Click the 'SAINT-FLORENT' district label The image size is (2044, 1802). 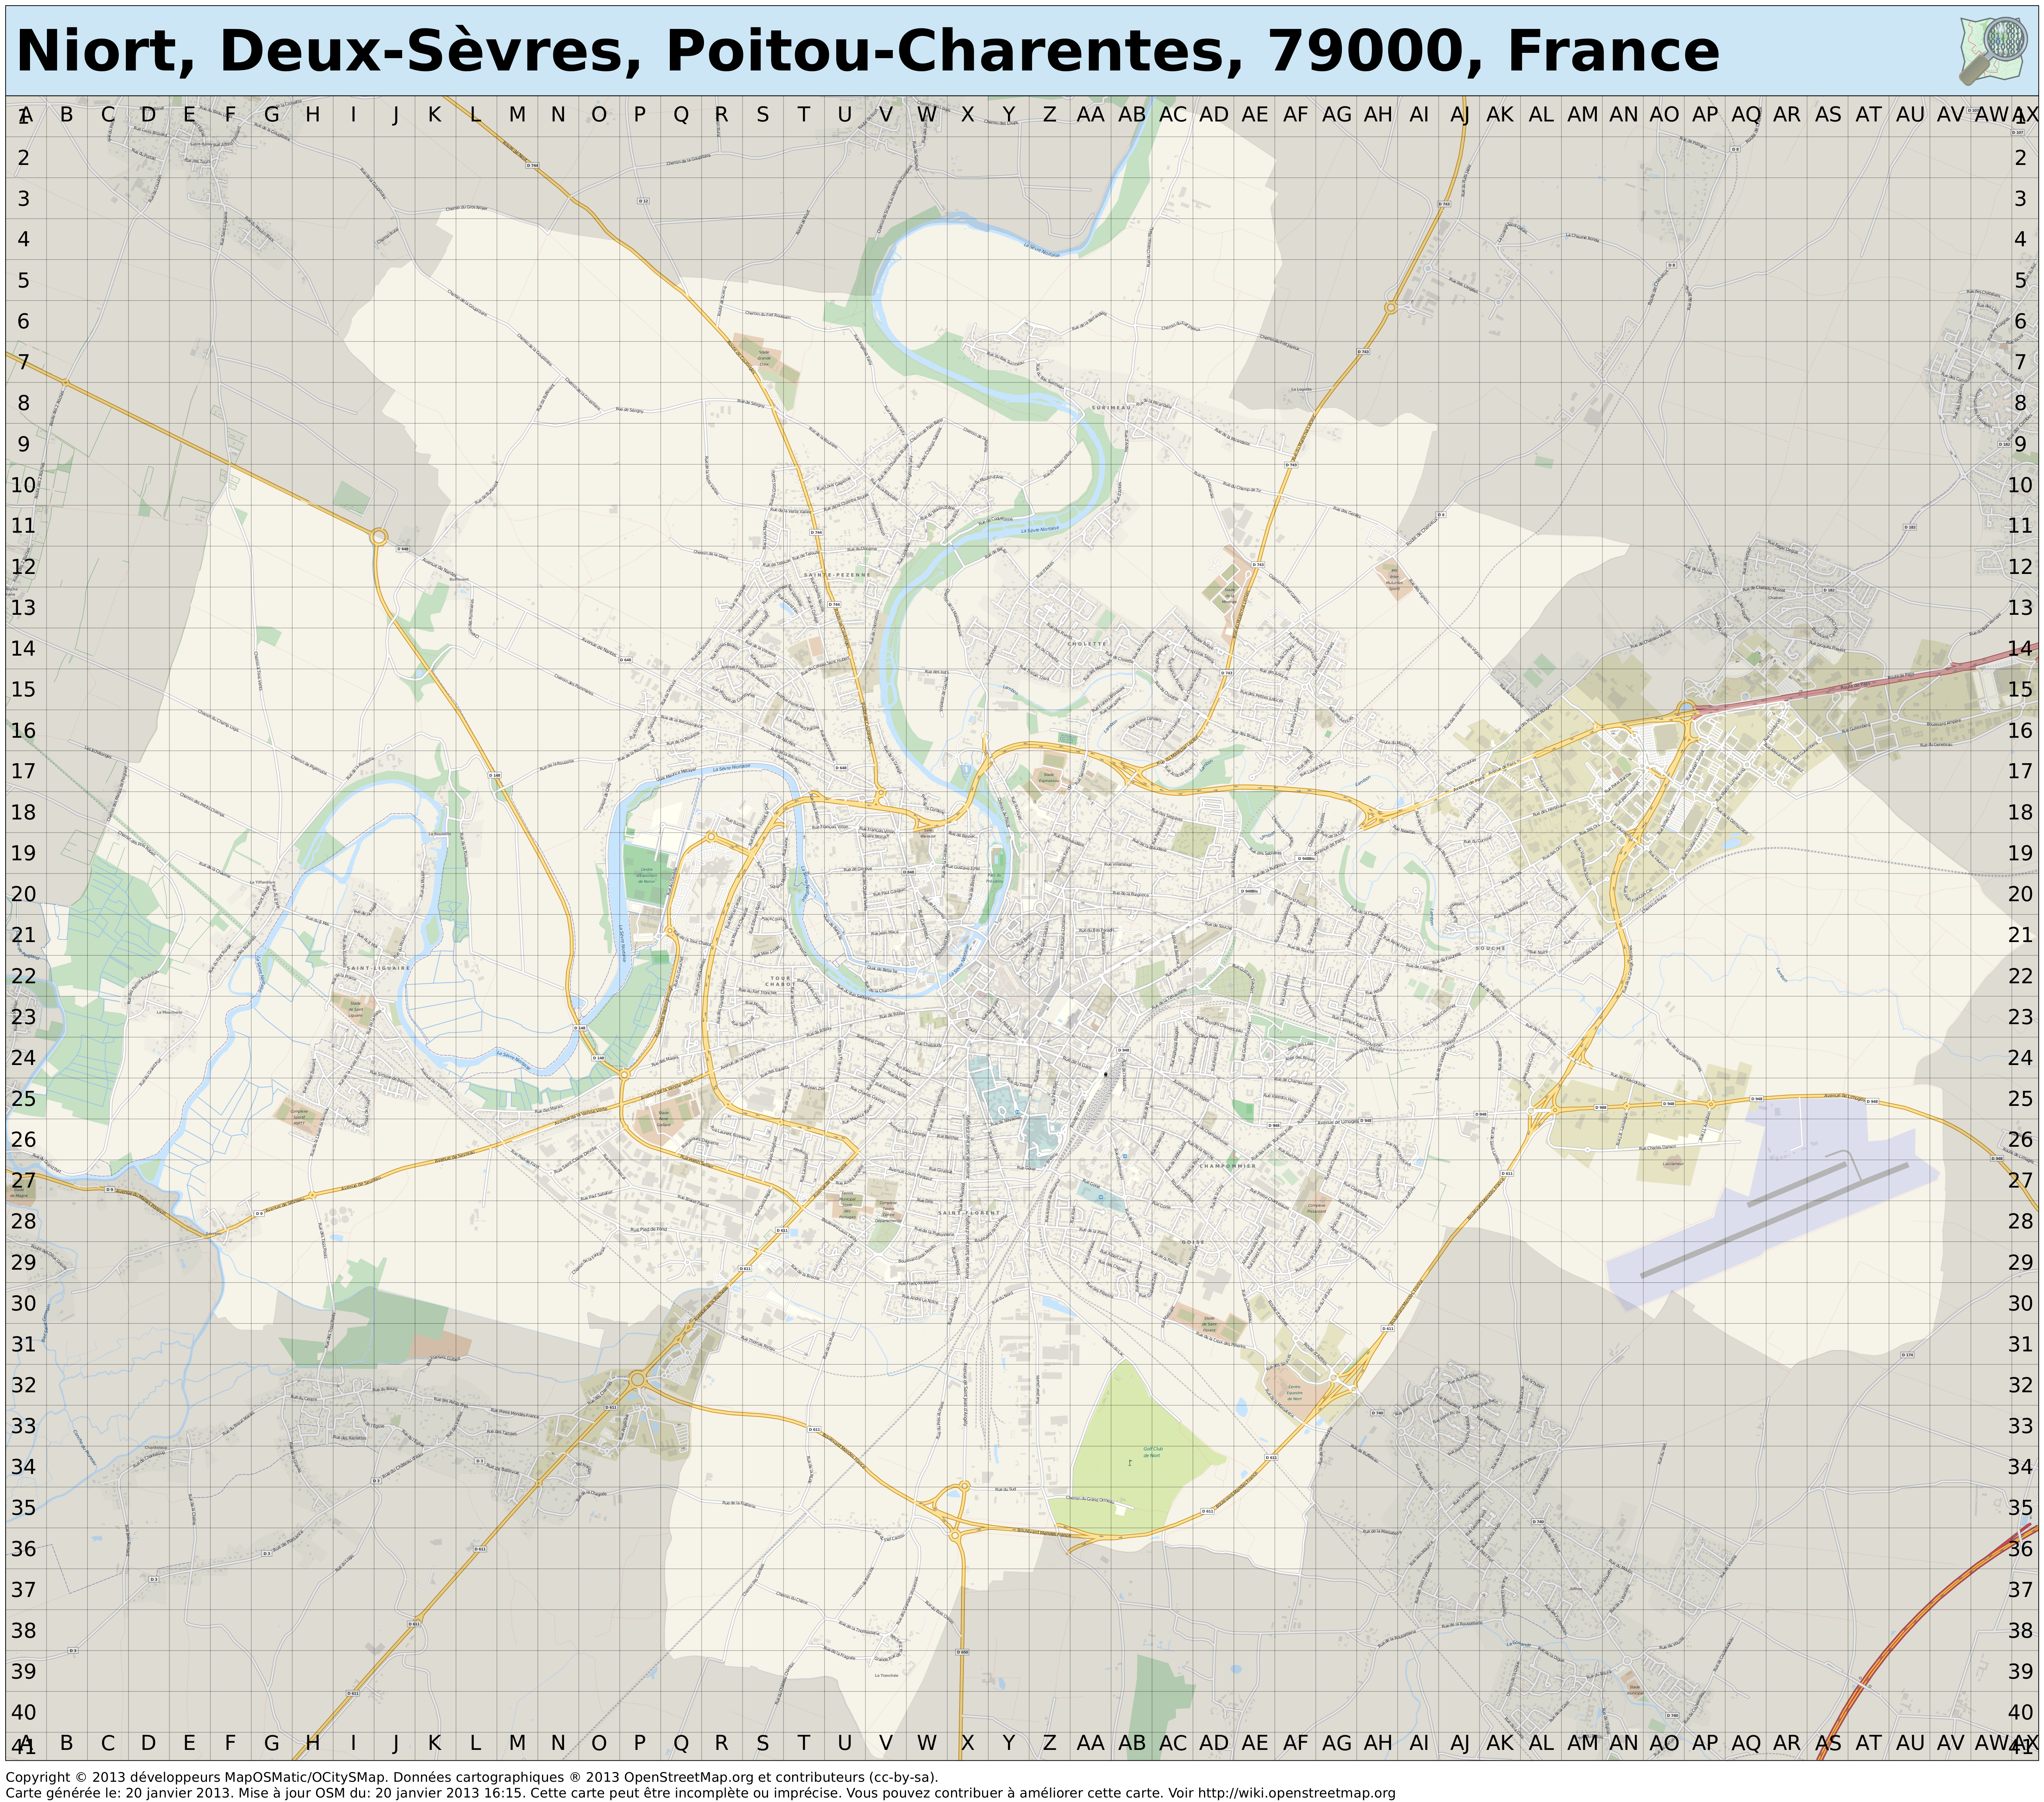(969, 1213)
